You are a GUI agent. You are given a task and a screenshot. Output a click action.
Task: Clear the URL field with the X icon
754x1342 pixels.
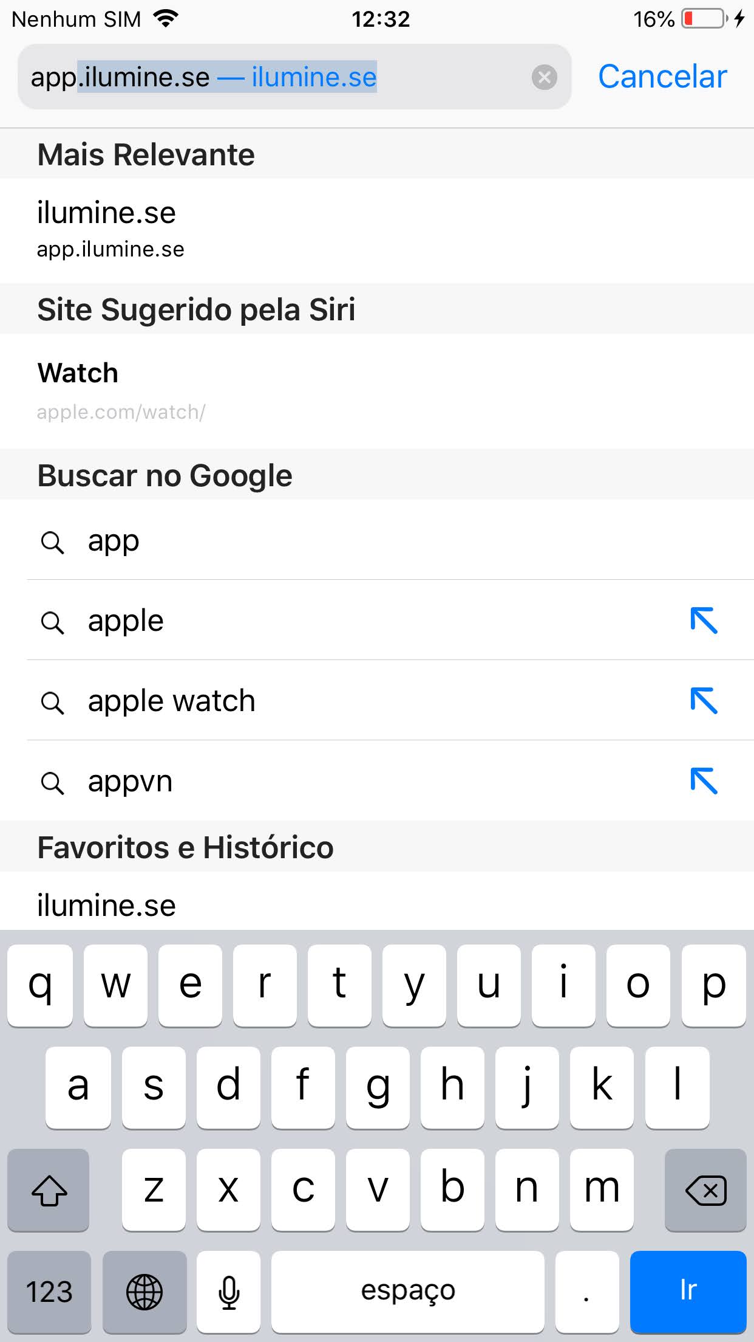coord(544,77)
